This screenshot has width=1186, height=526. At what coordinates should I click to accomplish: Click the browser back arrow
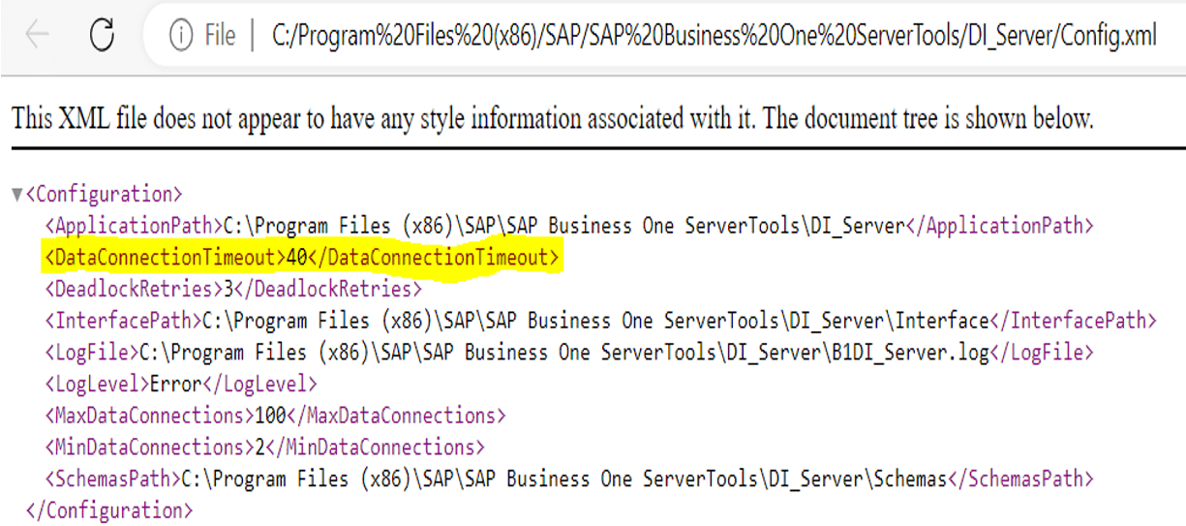(37, 36)
